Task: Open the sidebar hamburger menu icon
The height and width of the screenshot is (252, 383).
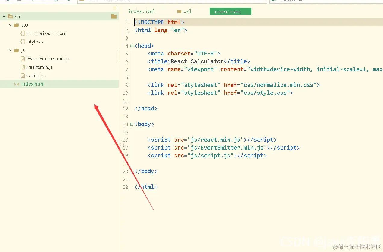Action: point(115,8)
